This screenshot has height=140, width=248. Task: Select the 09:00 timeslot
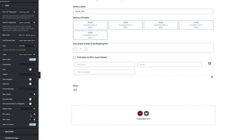coord(90,25)
